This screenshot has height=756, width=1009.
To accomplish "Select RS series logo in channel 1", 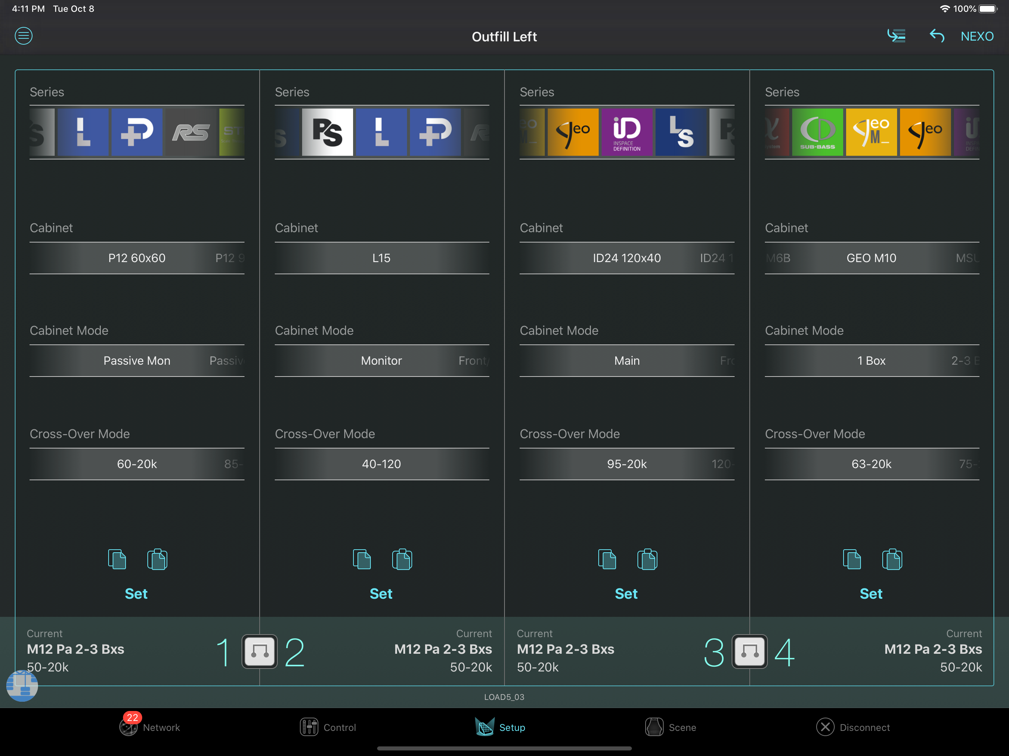I will tap(191, 132).
